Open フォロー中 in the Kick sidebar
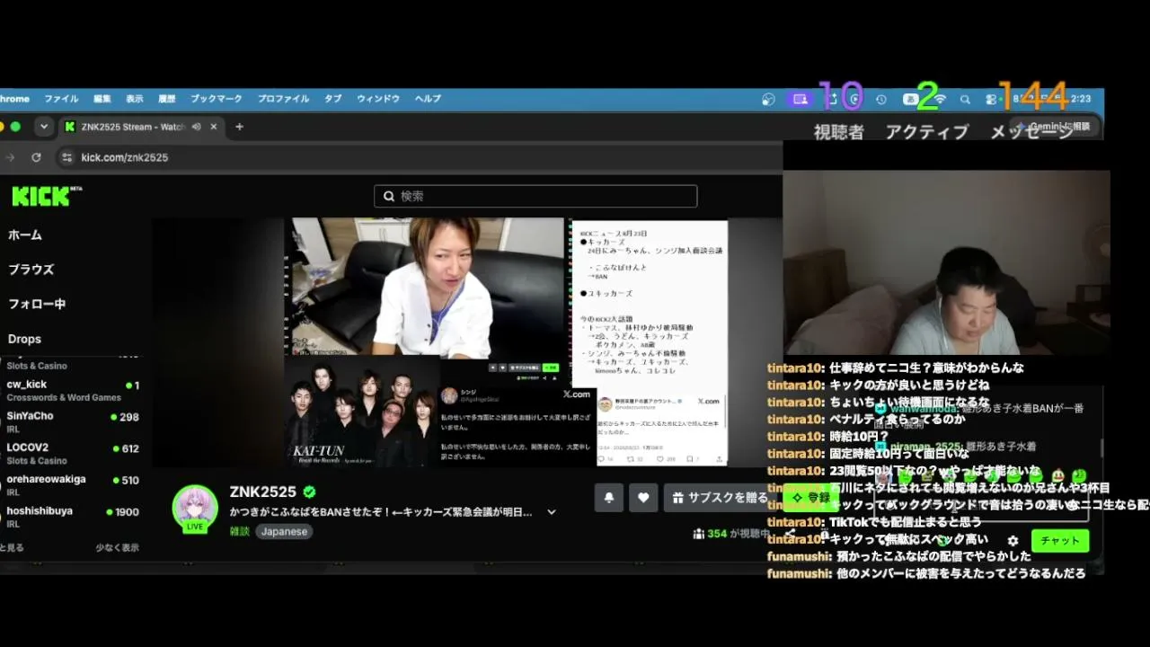1150x647 pixels. [37, 304]
